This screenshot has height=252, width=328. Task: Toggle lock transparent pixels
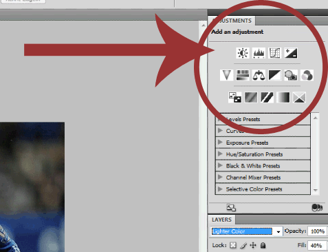pyautogui.click(x=233, y=245)
